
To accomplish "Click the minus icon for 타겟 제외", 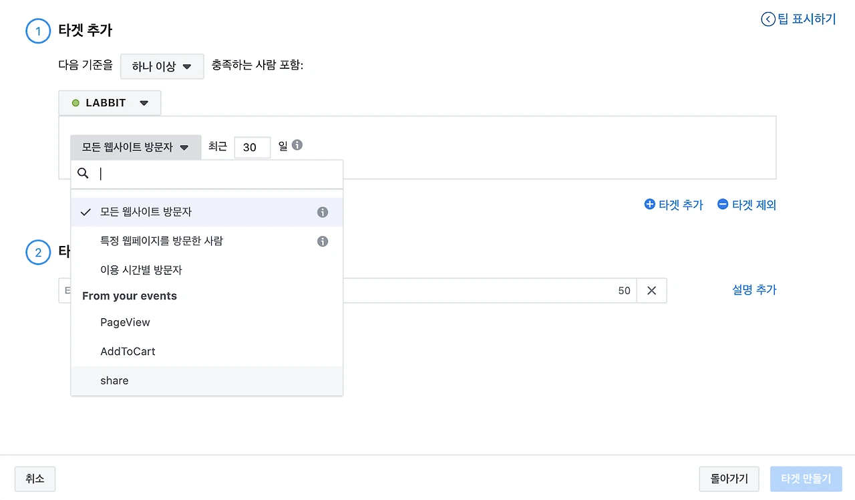I will 723,205.
